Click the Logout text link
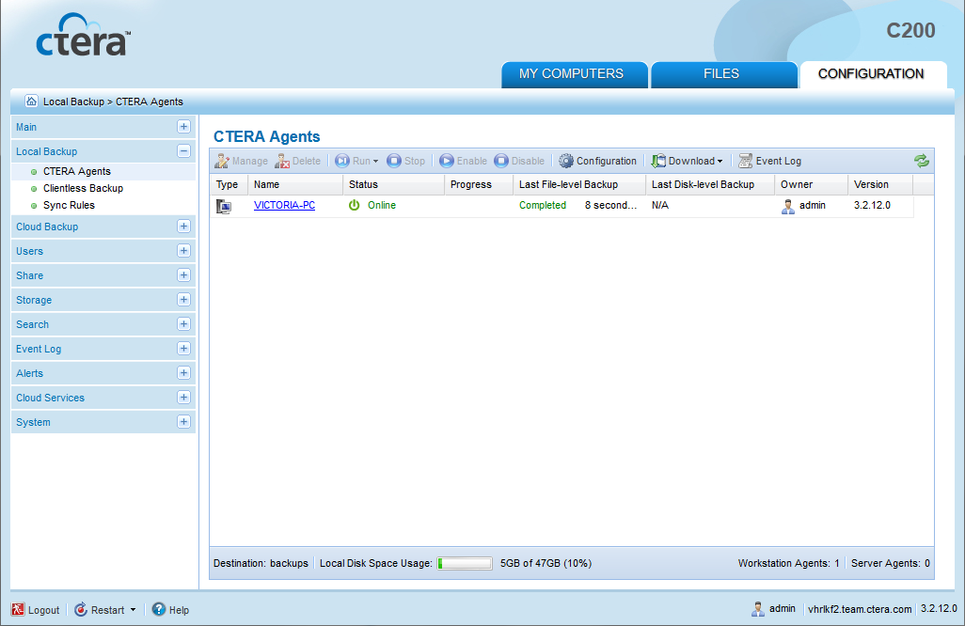965x626 pixels. [x=43, y=610]
